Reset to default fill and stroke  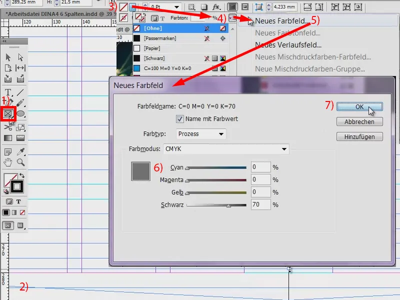[x=6, y=191]
